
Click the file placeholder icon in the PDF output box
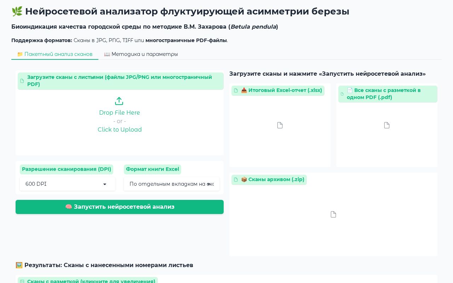coord(387,125)
